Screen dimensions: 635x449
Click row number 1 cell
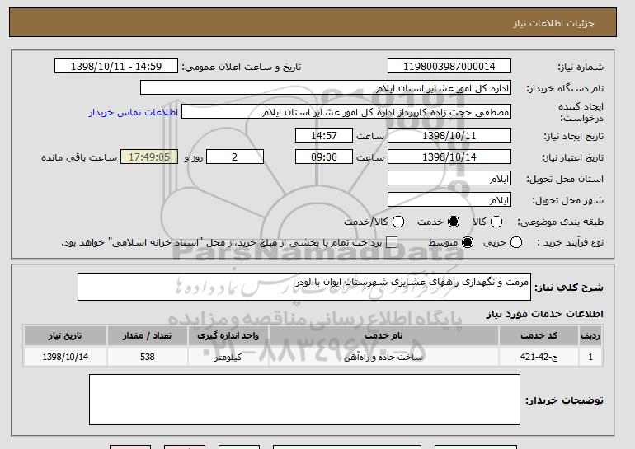tap(590, 357)
